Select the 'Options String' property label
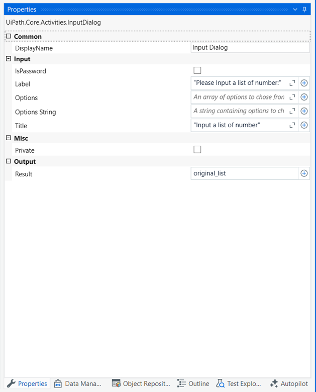 [36, 112]
